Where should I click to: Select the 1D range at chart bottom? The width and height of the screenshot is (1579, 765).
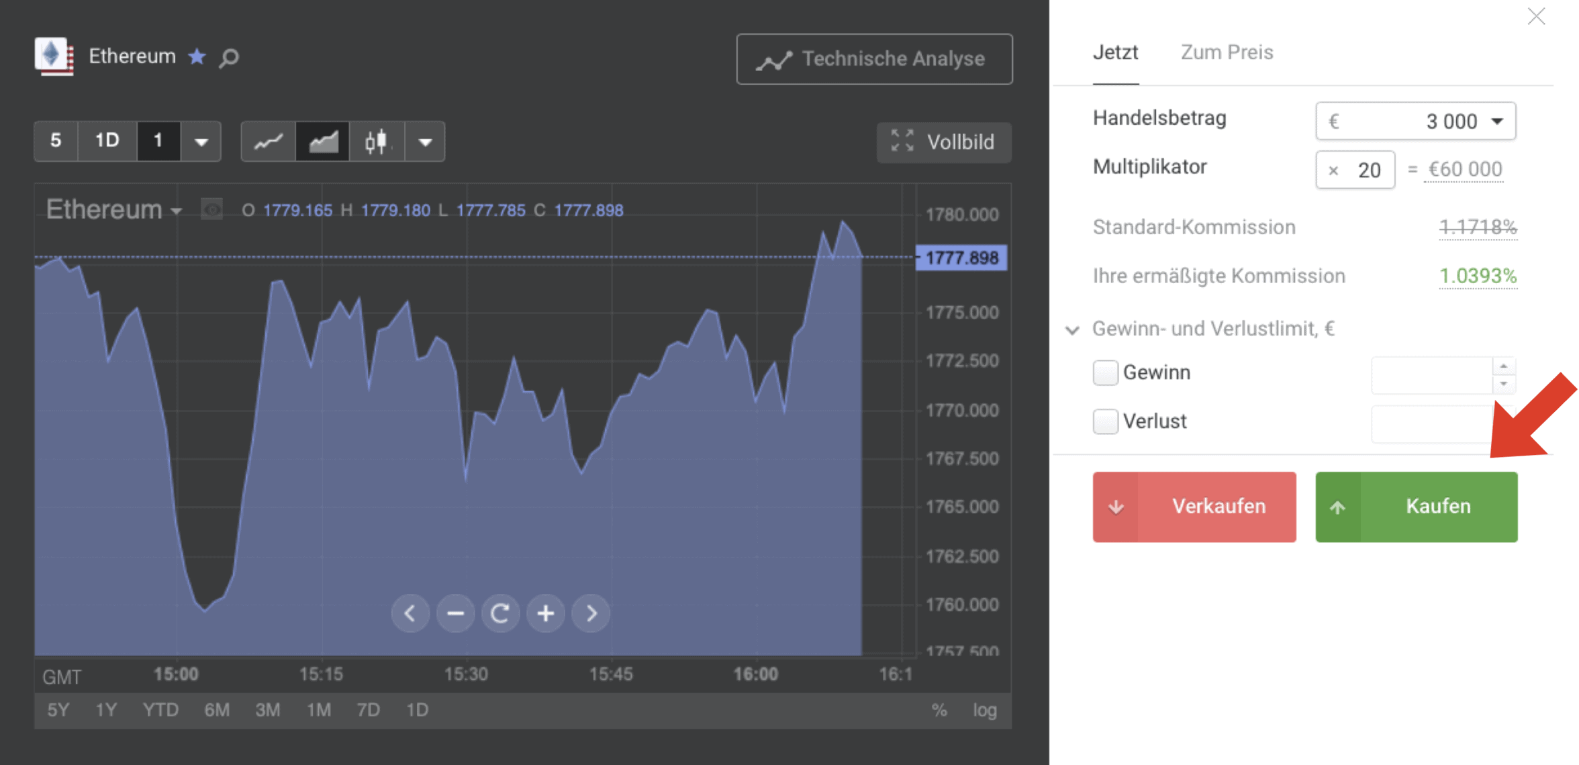[x=417, y=710]
